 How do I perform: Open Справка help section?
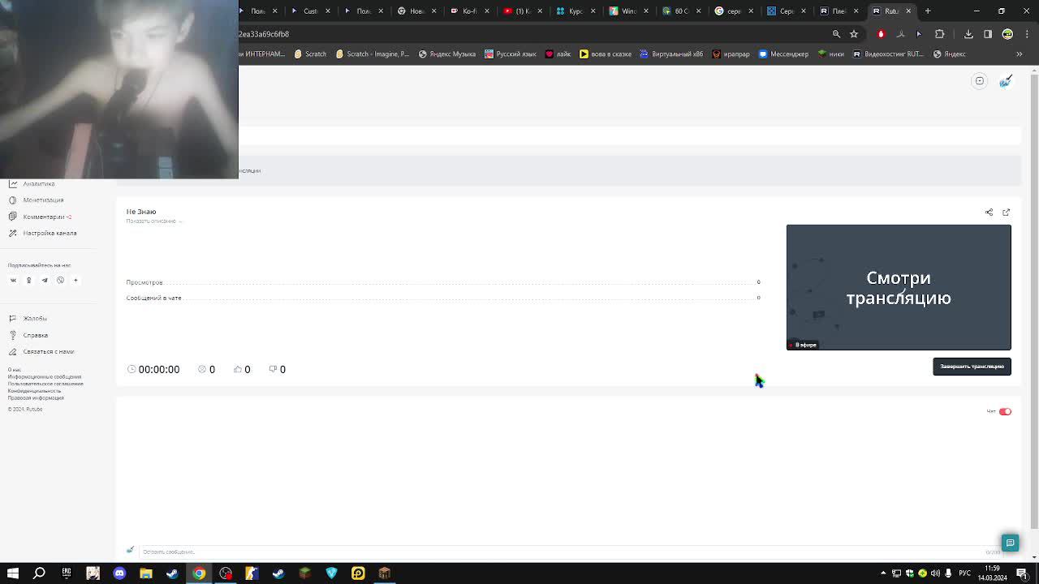[x=28, y=335]
